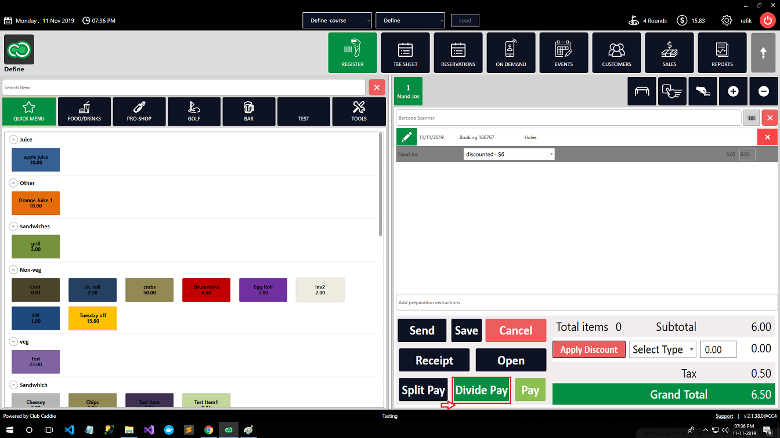Click the red Cancel button
The image size is (780, 438).
coord(516,330)
